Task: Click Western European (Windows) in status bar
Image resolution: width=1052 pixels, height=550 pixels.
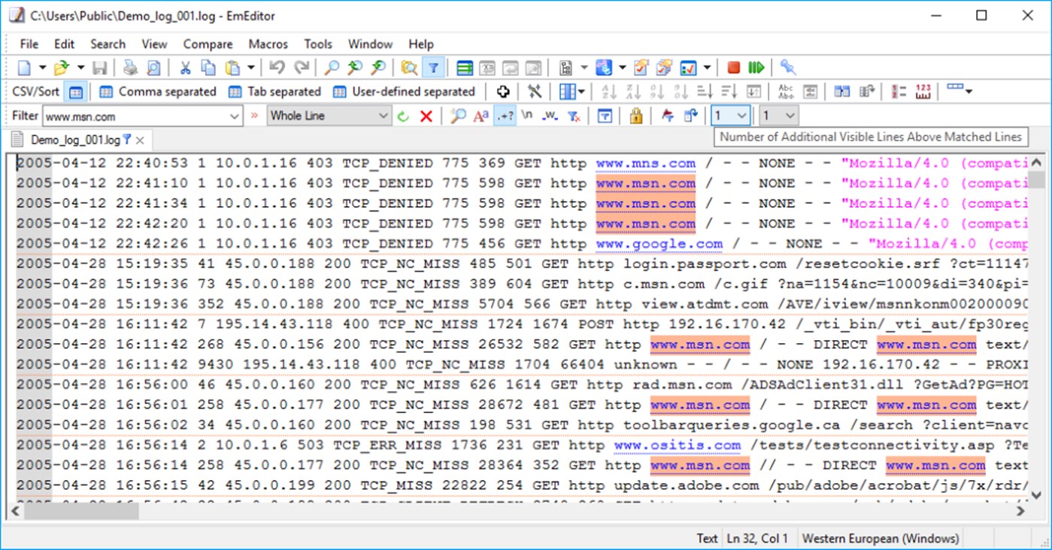Action: (879, 539)
